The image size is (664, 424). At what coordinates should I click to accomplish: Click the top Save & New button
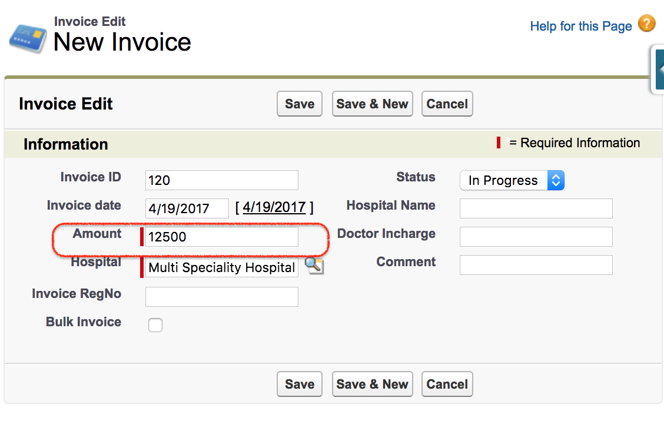coord(372,104)
